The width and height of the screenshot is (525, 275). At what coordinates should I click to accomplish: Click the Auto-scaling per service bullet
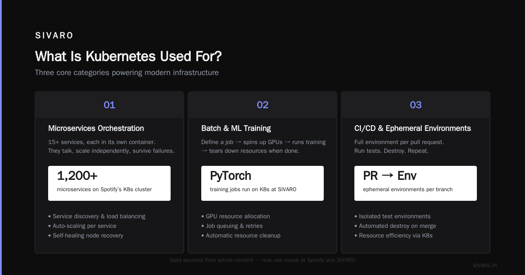click(x=82, y=226)
